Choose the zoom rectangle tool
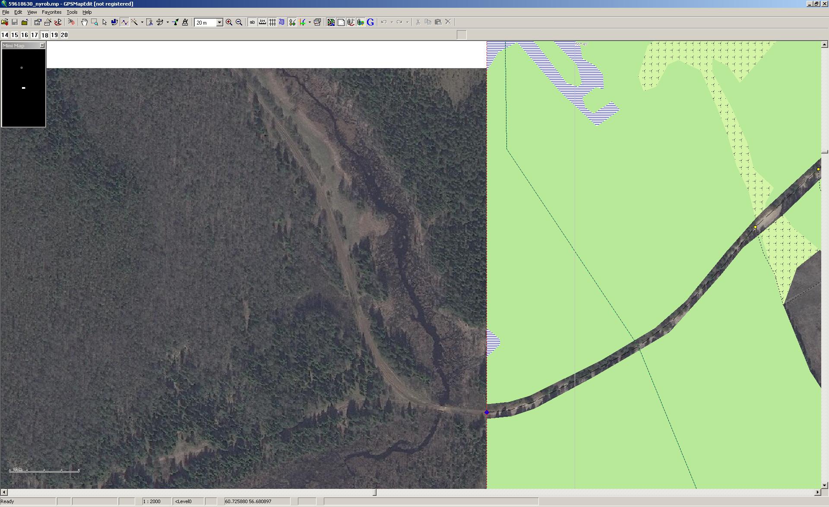This screenshot has height=507, width=829. 94,22
